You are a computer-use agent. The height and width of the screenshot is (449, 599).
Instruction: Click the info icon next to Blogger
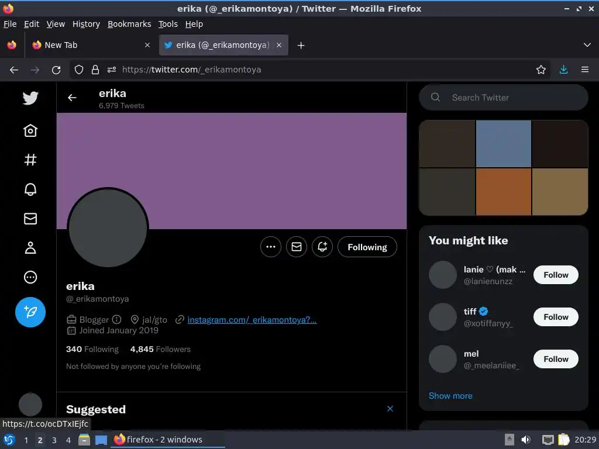point(116,320)
